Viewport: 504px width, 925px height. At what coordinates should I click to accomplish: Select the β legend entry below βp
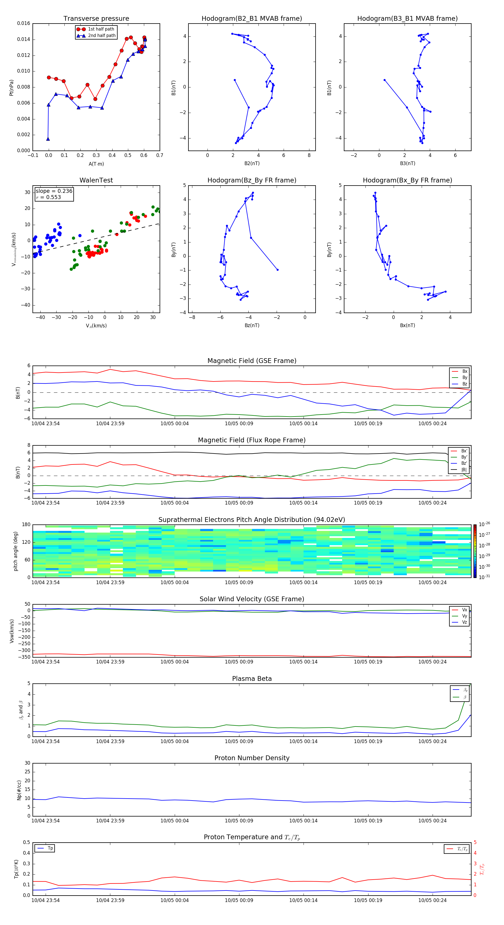click(x=460, y=697)
